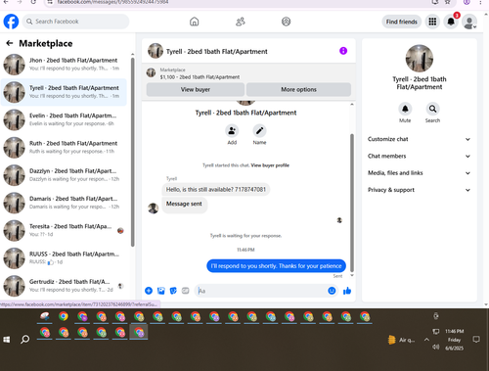Click the volume icon in system tray
This screenshot has height=371, width=489.
(x=435, y=347)
